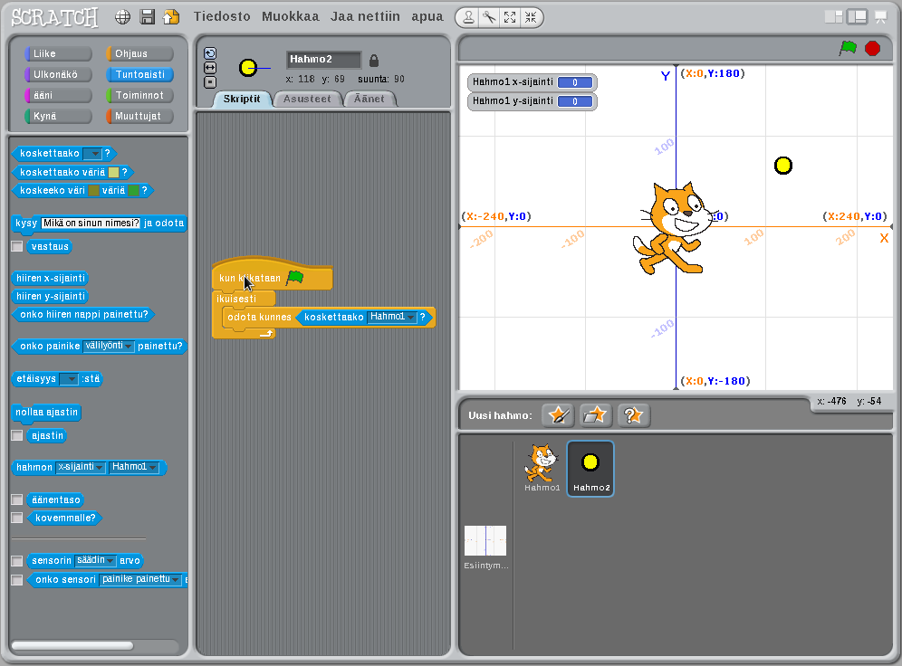The image size is (902, 666).
Task: Open the painike painettu sensor dropdown
Action: click(140, 579)
